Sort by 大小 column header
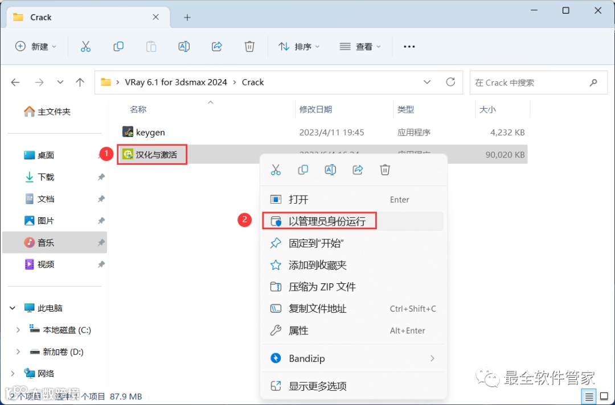 pos(487,109)
